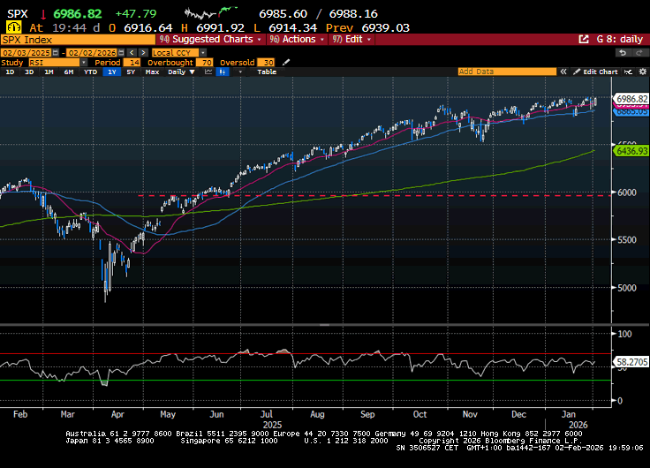
Task: Set the range to 5Y
Action: (x=131, y=72)
